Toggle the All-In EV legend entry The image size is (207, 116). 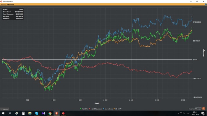pyautogui.click(x=117, y=109)
